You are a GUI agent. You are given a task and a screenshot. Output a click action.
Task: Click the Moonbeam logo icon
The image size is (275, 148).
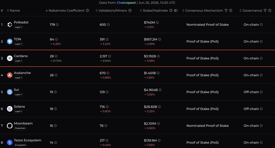pos(10,125)
